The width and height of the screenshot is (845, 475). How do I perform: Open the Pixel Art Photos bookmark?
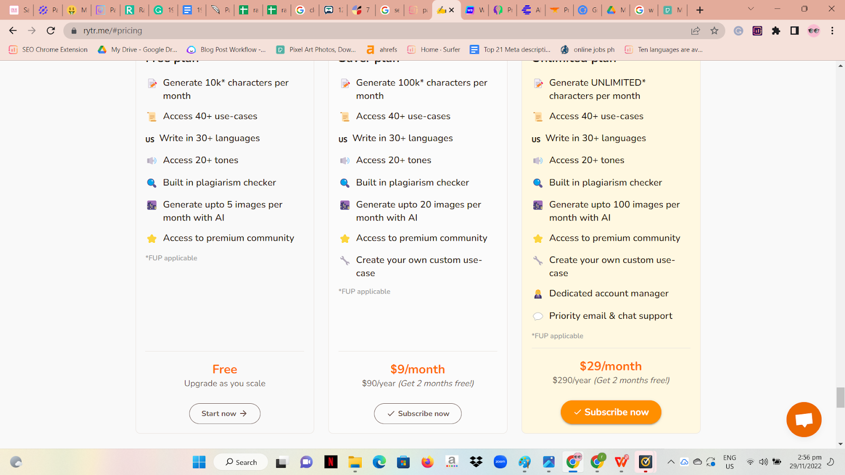coord(316,50)
